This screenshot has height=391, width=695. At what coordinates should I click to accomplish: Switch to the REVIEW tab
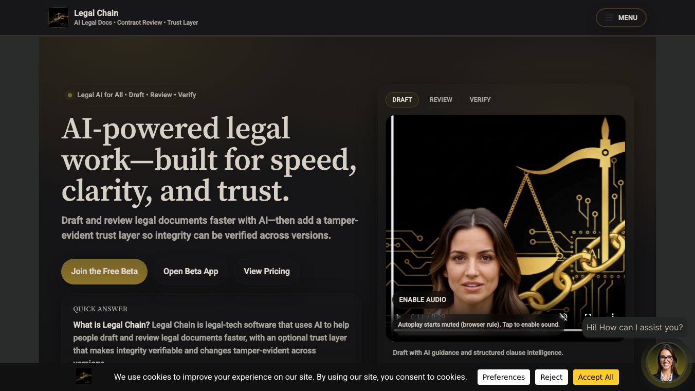pos(441,100)
